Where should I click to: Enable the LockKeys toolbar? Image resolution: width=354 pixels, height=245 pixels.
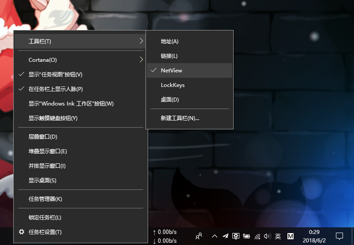pos(190,85)
